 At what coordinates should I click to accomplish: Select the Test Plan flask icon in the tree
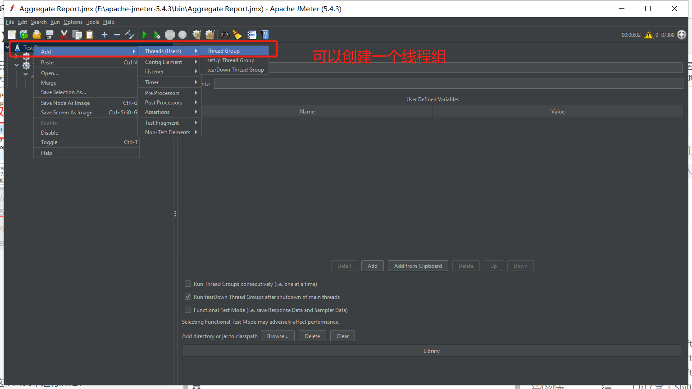[x=17, y=47]
